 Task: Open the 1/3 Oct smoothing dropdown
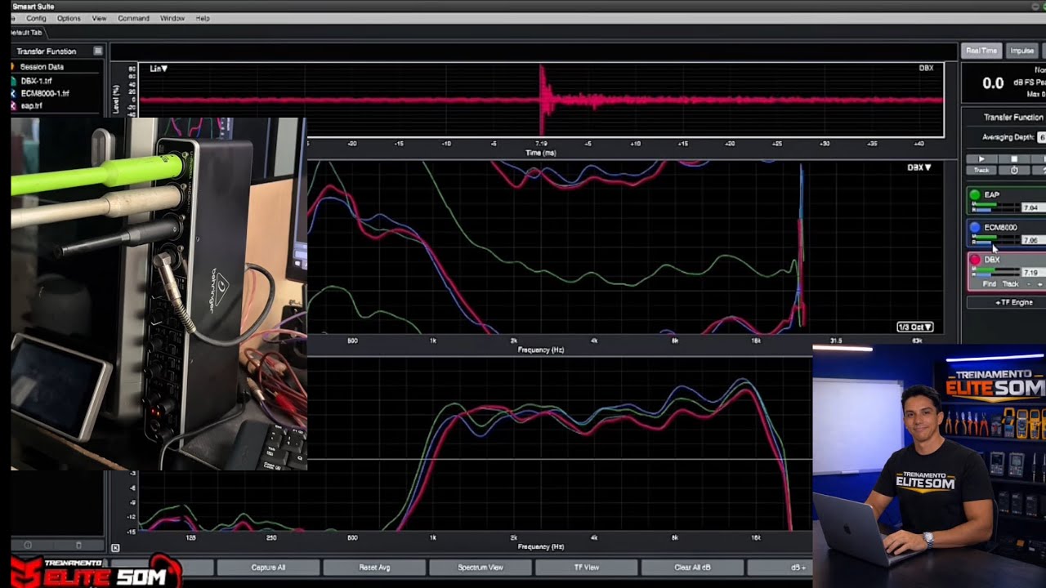[x=915, y=327]
